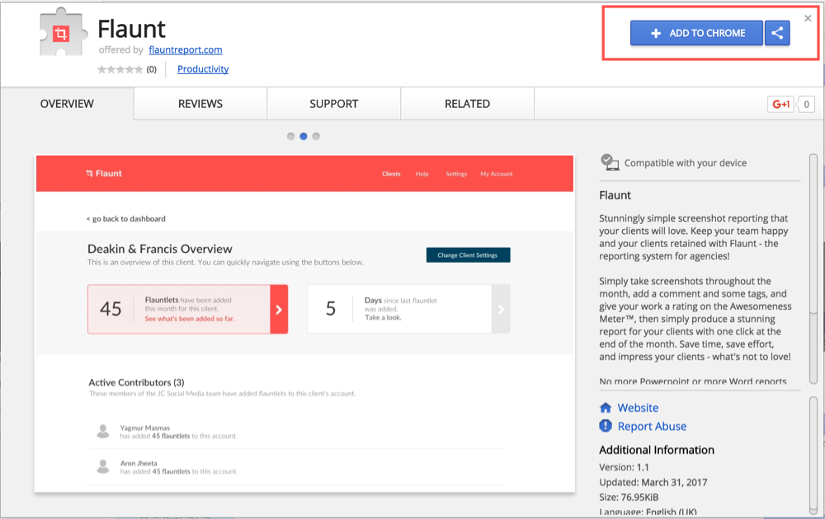Viewport: 825px width, 519px height.
Task: Open the flauntreport.com link
Action: coord(185,49)
